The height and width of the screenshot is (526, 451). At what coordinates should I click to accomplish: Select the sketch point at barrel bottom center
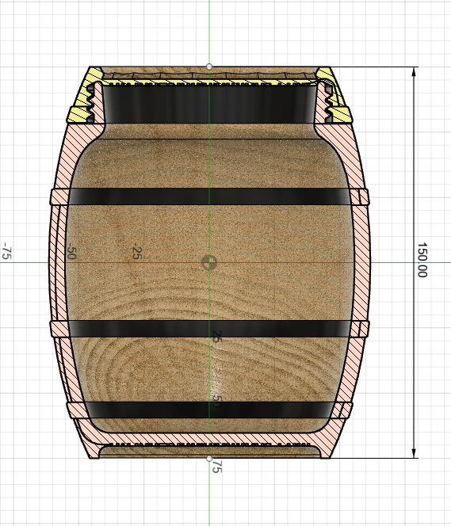pos(209,458)
